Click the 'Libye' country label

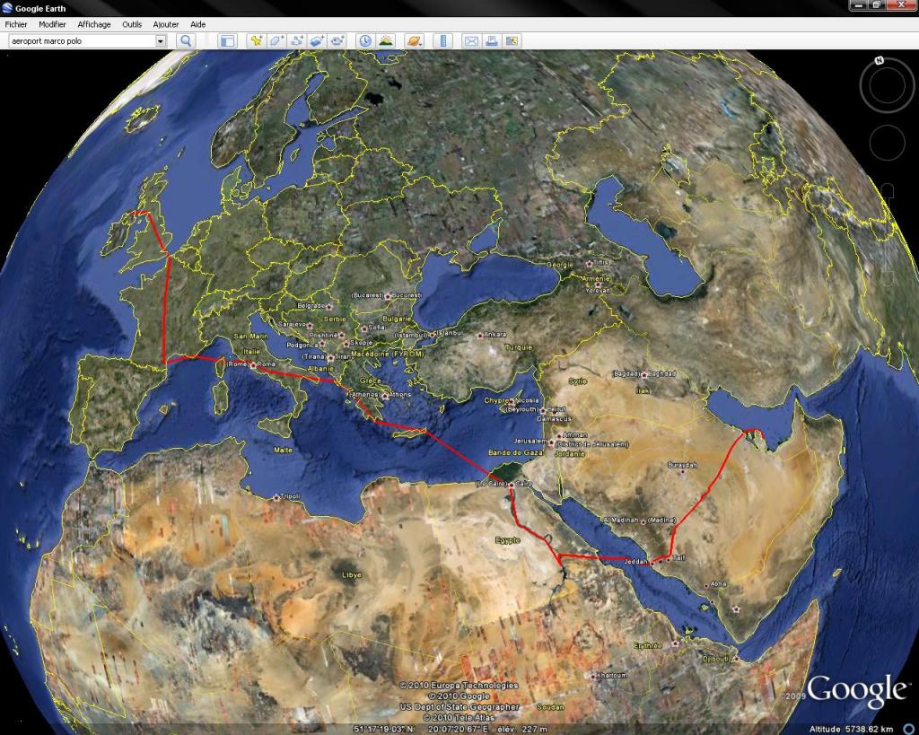click(352, 575)
